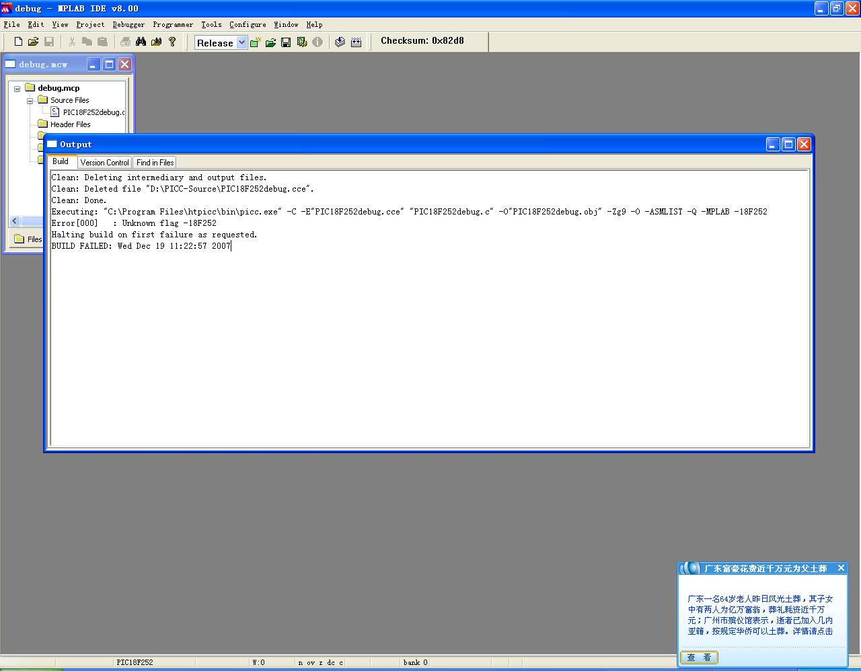Click the Executing picc.exe command line
This screenshot has height=671, width=861.
click(409, 212)
